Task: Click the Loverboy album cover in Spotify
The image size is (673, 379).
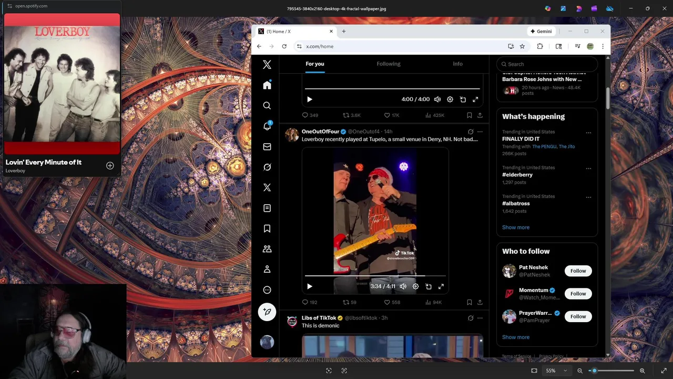Action: [x=62, y=84]
